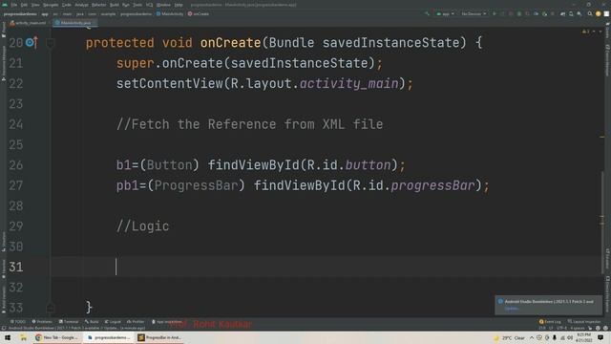The image size is (611, 344).
Task: Click the Debug app bug icon
Action: (519, 14)
